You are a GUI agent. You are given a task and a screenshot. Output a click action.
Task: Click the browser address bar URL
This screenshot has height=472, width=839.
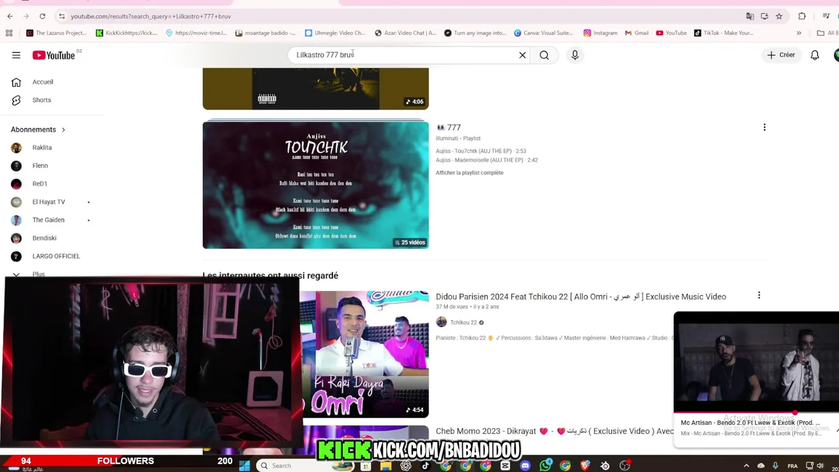click(151, 16)
